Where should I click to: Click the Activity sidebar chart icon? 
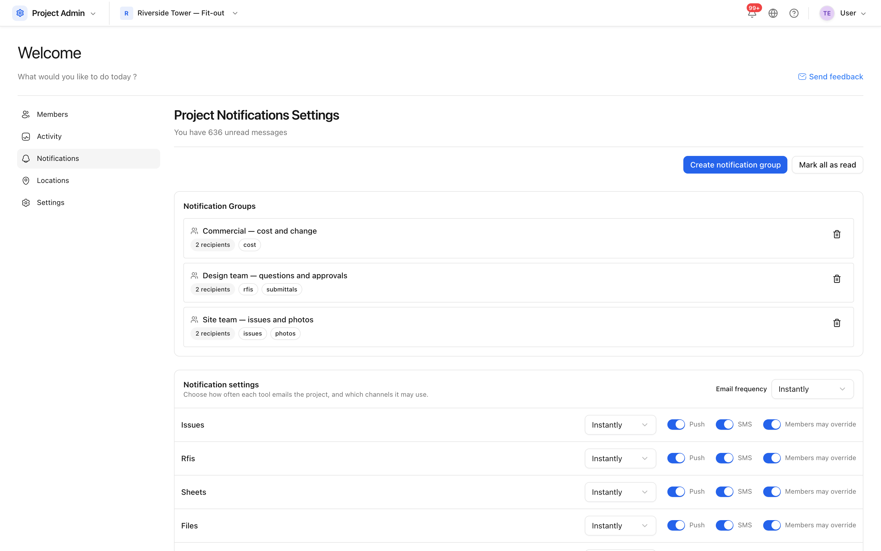[26, 136]
